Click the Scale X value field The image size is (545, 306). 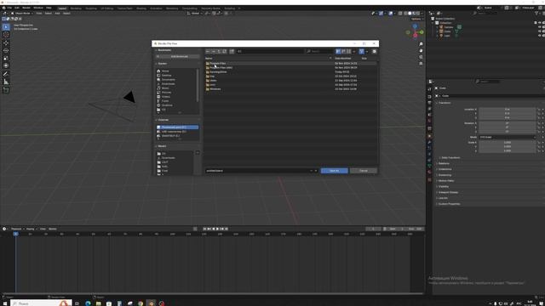508,143
